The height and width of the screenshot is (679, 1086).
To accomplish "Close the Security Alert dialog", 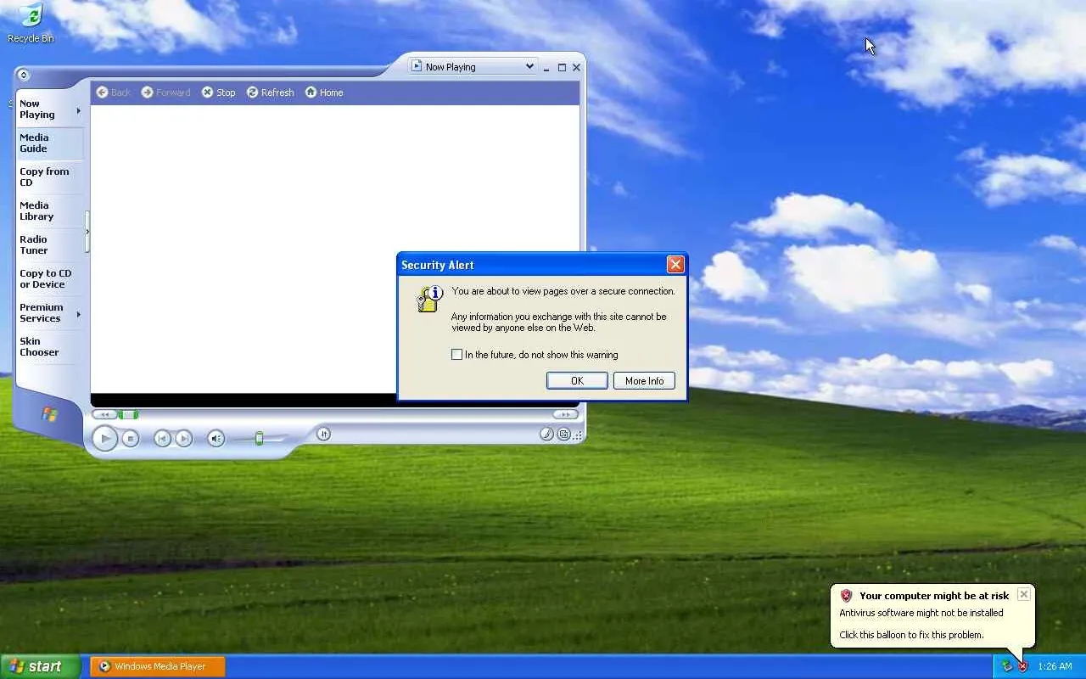I will coord(675,265).
